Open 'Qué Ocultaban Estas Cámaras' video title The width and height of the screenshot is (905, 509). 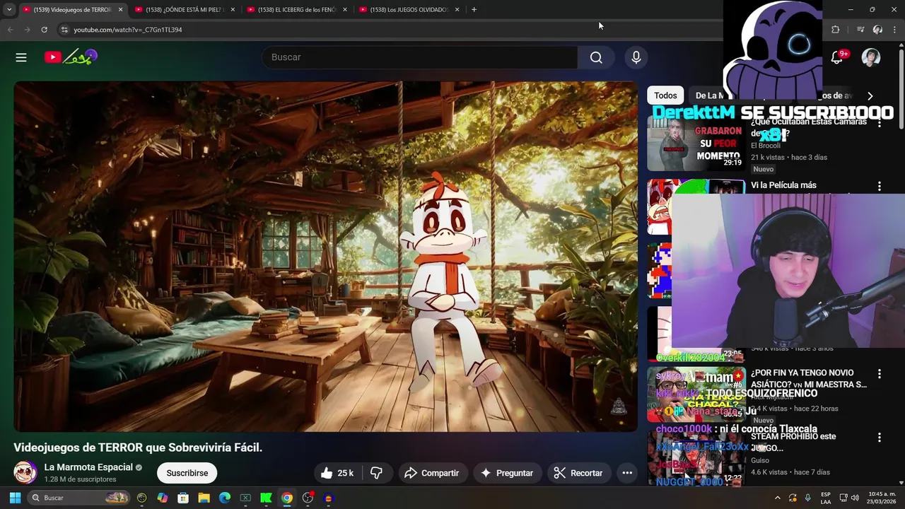(809, 127)
